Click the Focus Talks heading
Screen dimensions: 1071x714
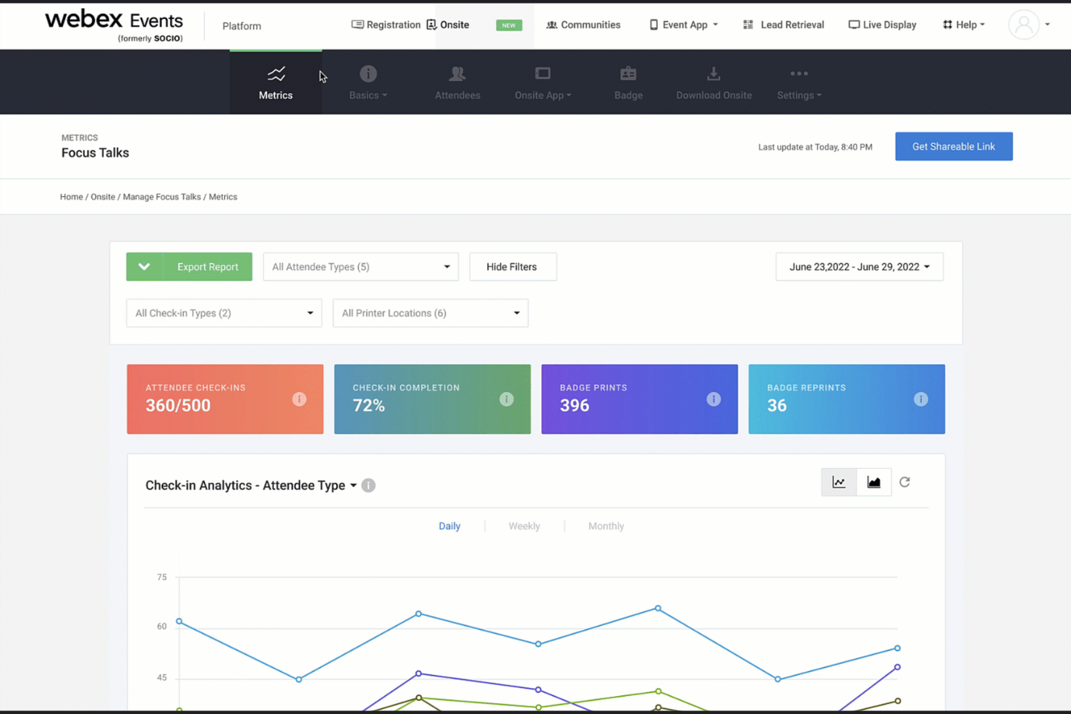[x=95, y=153]
